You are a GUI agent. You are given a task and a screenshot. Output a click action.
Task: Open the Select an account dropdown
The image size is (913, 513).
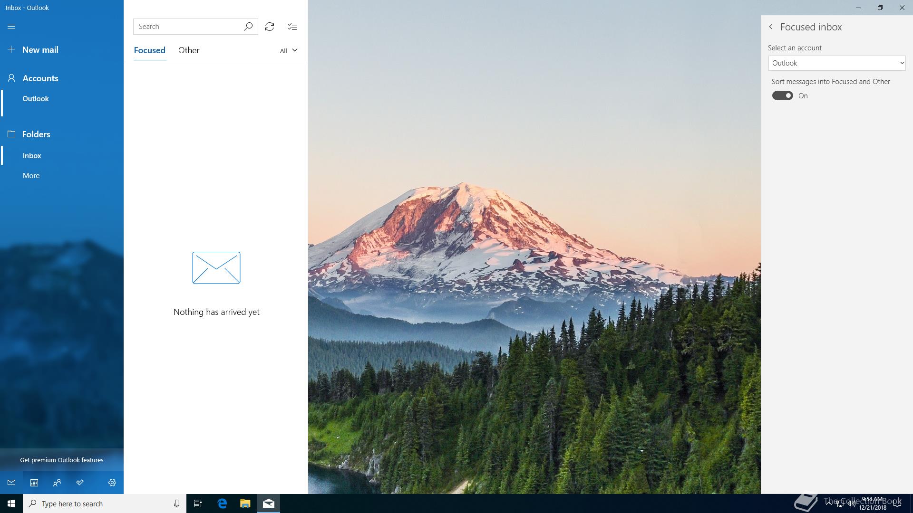pos(836,63)
